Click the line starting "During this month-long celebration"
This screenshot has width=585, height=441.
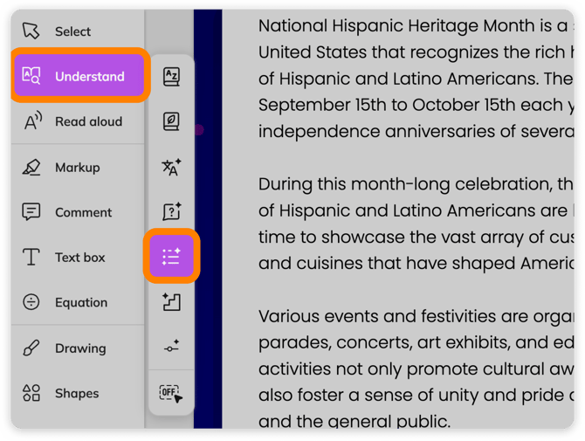click(x=416, y=184)
